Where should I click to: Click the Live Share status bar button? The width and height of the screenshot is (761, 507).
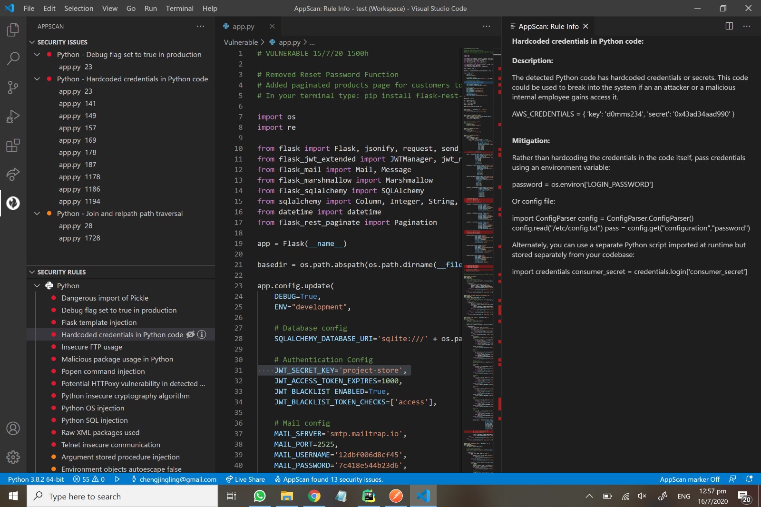click(245, 479)
